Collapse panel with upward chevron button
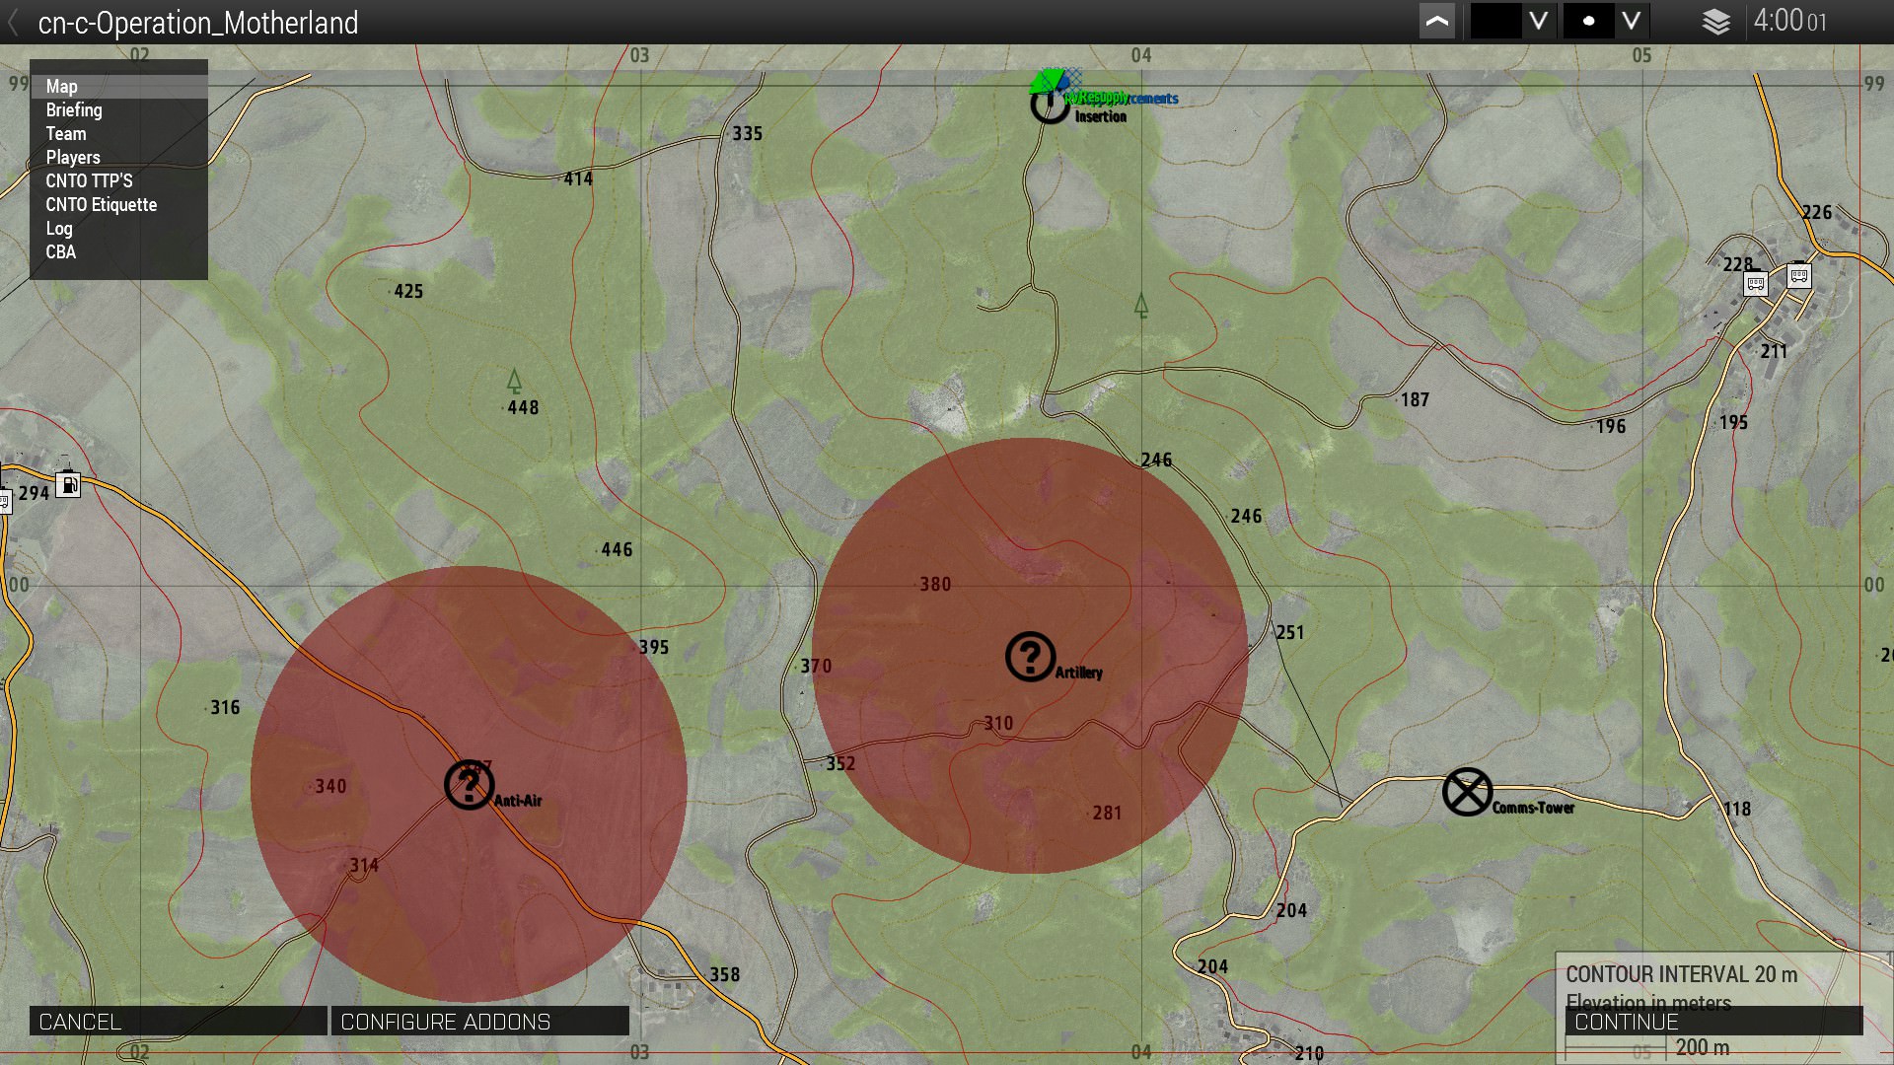Screen dimensions: 1894x1065 coord(1436,21)
